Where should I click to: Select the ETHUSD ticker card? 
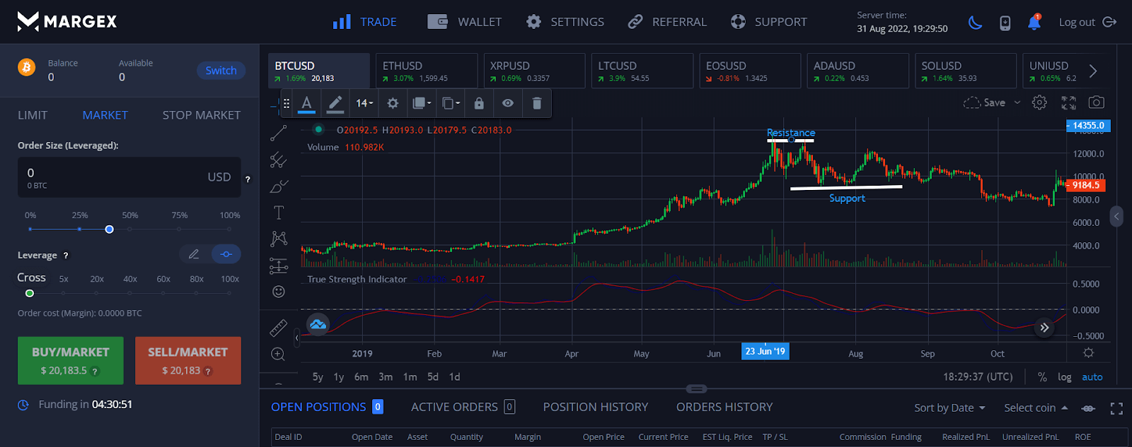point(427,71)
